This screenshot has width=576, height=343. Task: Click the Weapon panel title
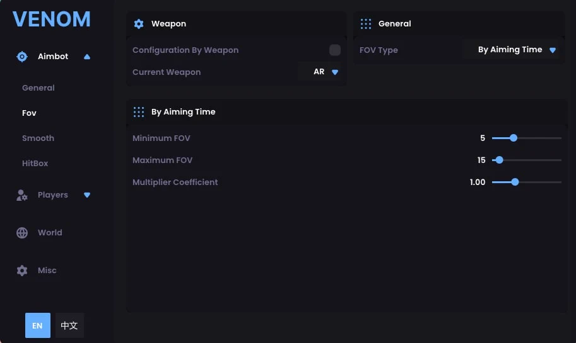pyautogui.click(x=168, y=24)
